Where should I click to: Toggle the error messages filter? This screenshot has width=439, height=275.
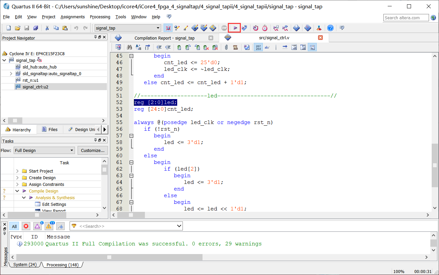(26, 226)
